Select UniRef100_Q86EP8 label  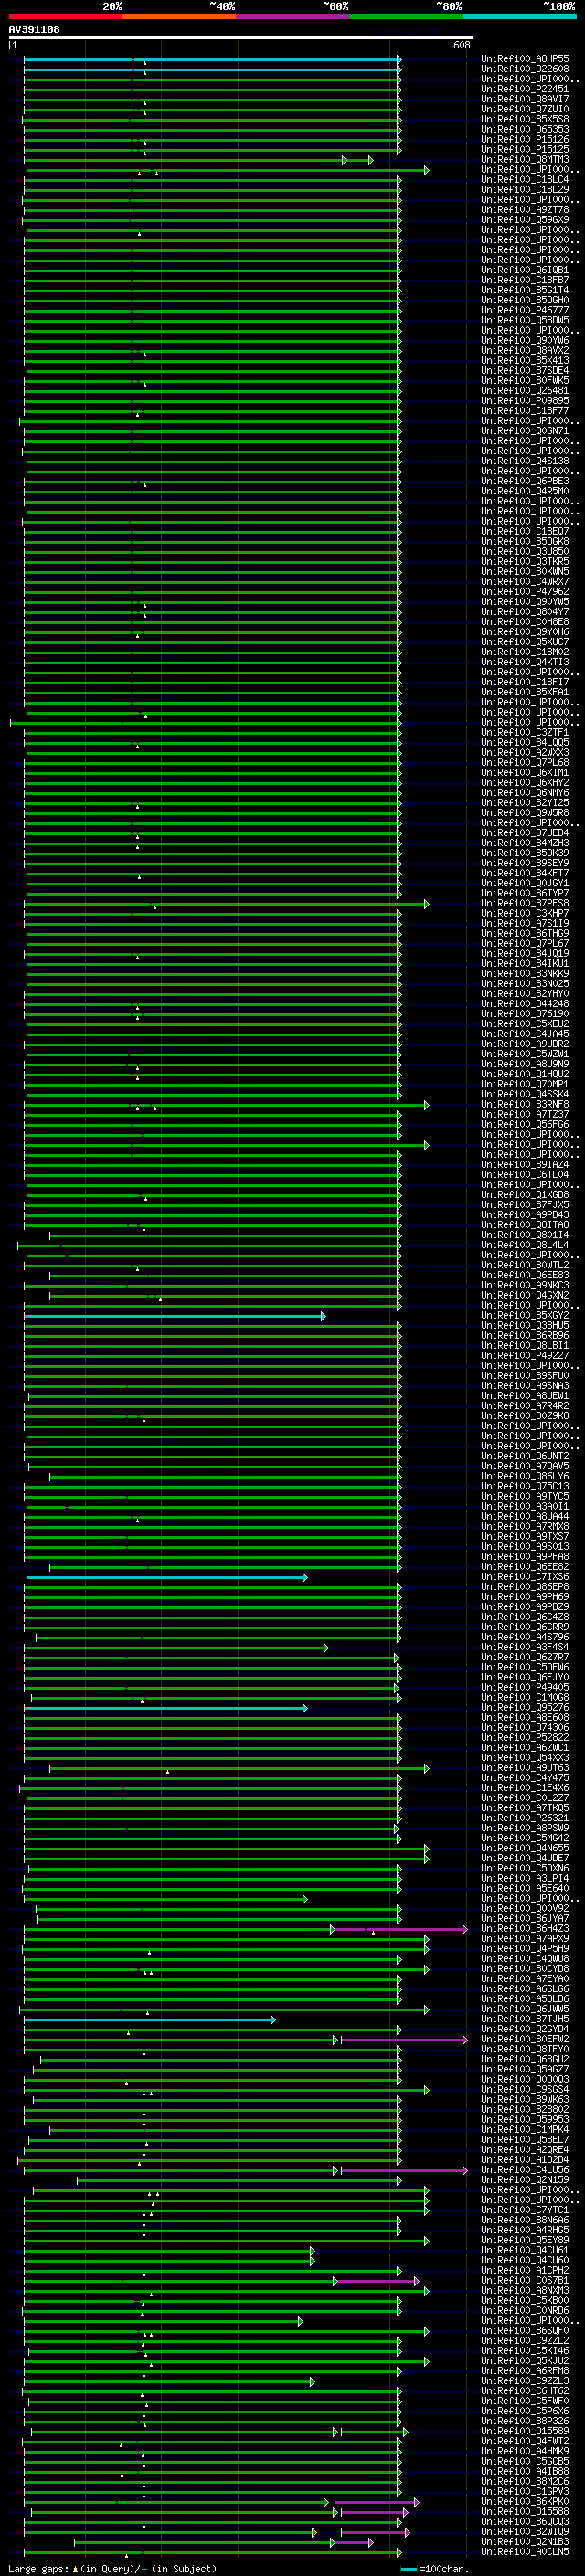pos(525,1587)
